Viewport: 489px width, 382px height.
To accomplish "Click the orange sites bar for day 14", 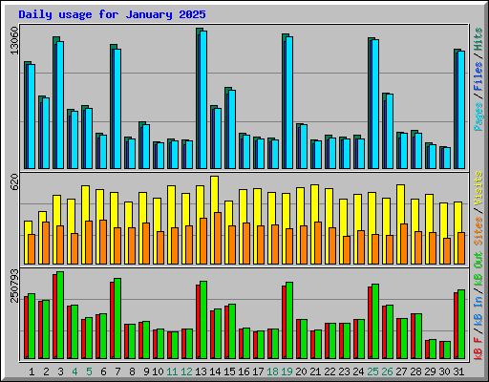I will pos(218,238).
